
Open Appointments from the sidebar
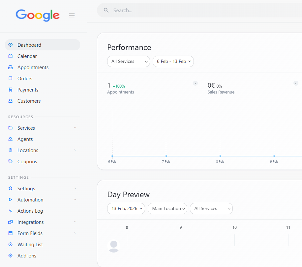point(33,67)
